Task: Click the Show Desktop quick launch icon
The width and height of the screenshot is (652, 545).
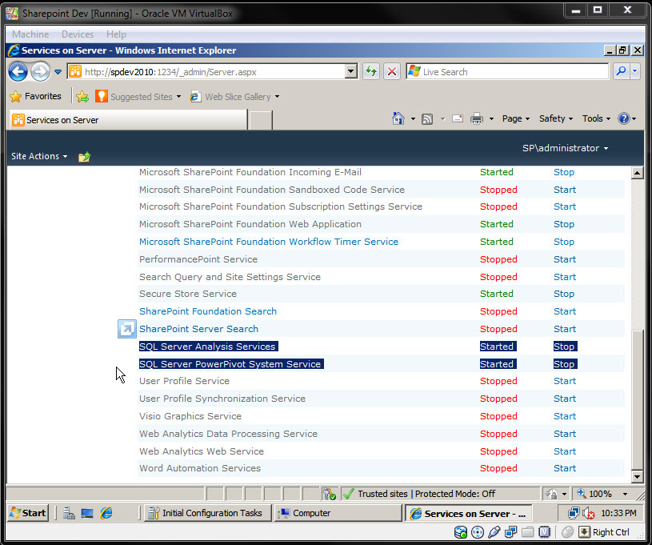Action: click(x=87, y=513)
